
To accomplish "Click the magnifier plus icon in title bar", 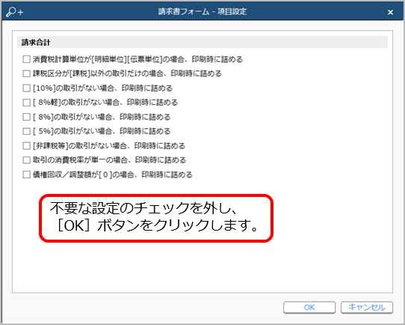I will click(15, 12).
